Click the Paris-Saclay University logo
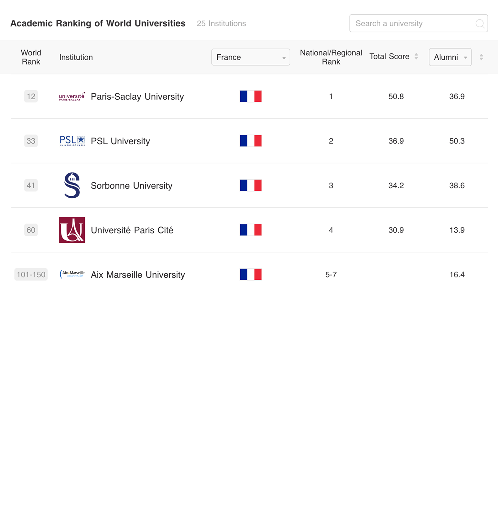 point(72,96)
